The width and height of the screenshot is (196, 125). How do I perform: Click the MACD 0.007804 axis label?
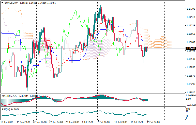[190, 96]
